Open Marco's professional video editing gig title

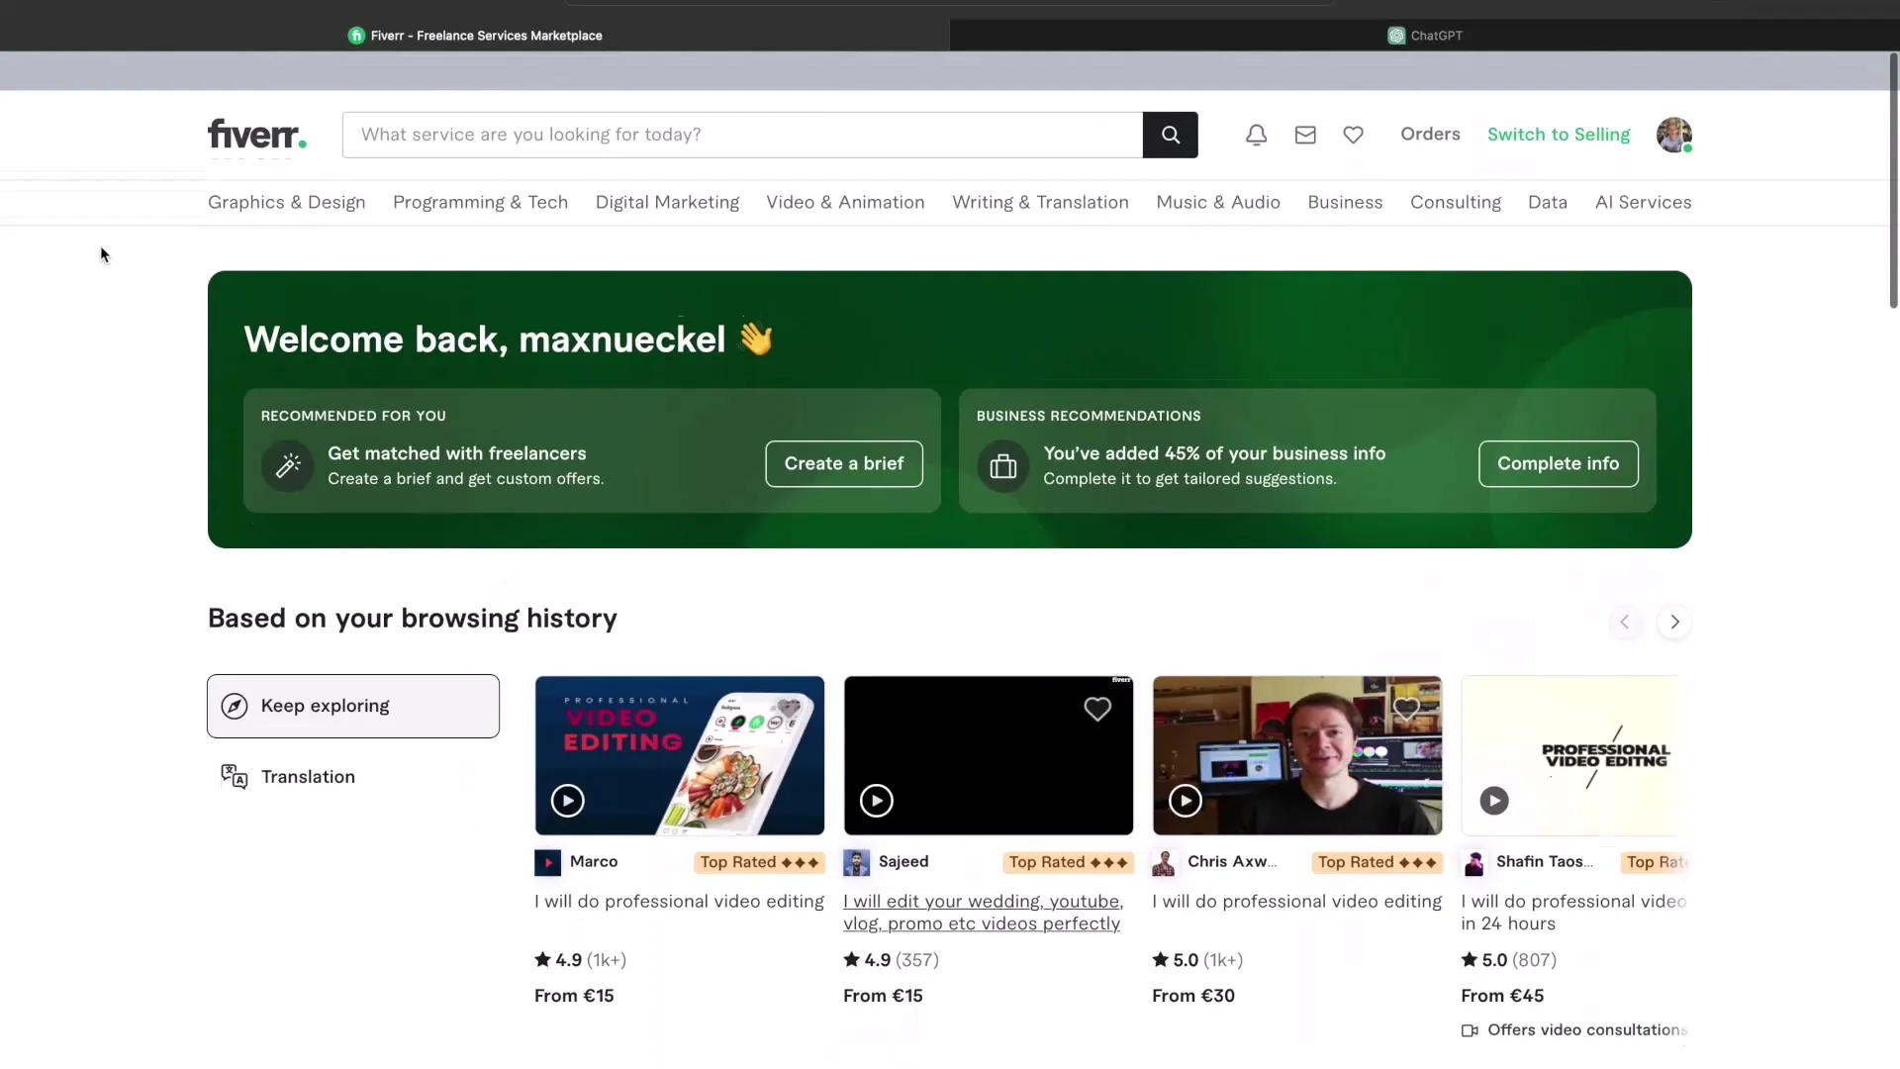pyautogui.click(x=679, y=902)
